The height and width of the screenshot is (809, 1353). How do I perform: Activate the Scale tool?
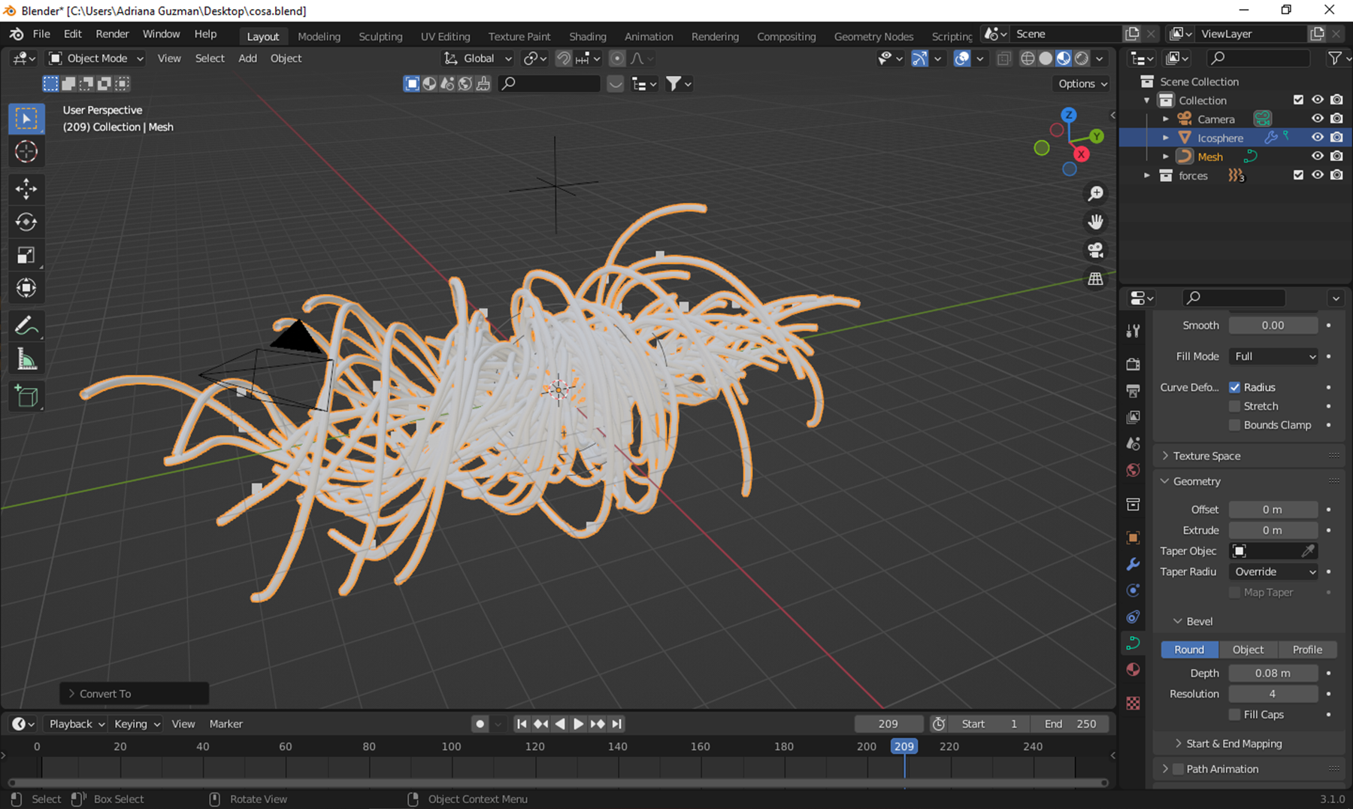[26, 255]
